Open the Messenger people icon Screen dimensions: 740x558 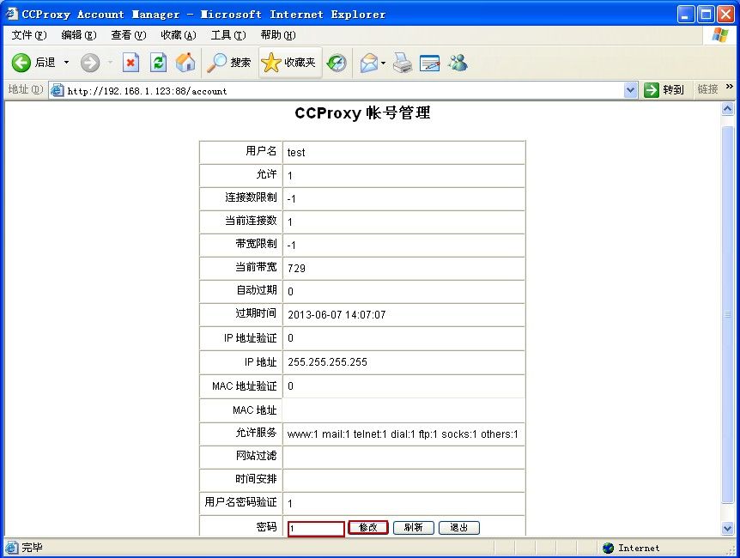[x=458, y=63]
